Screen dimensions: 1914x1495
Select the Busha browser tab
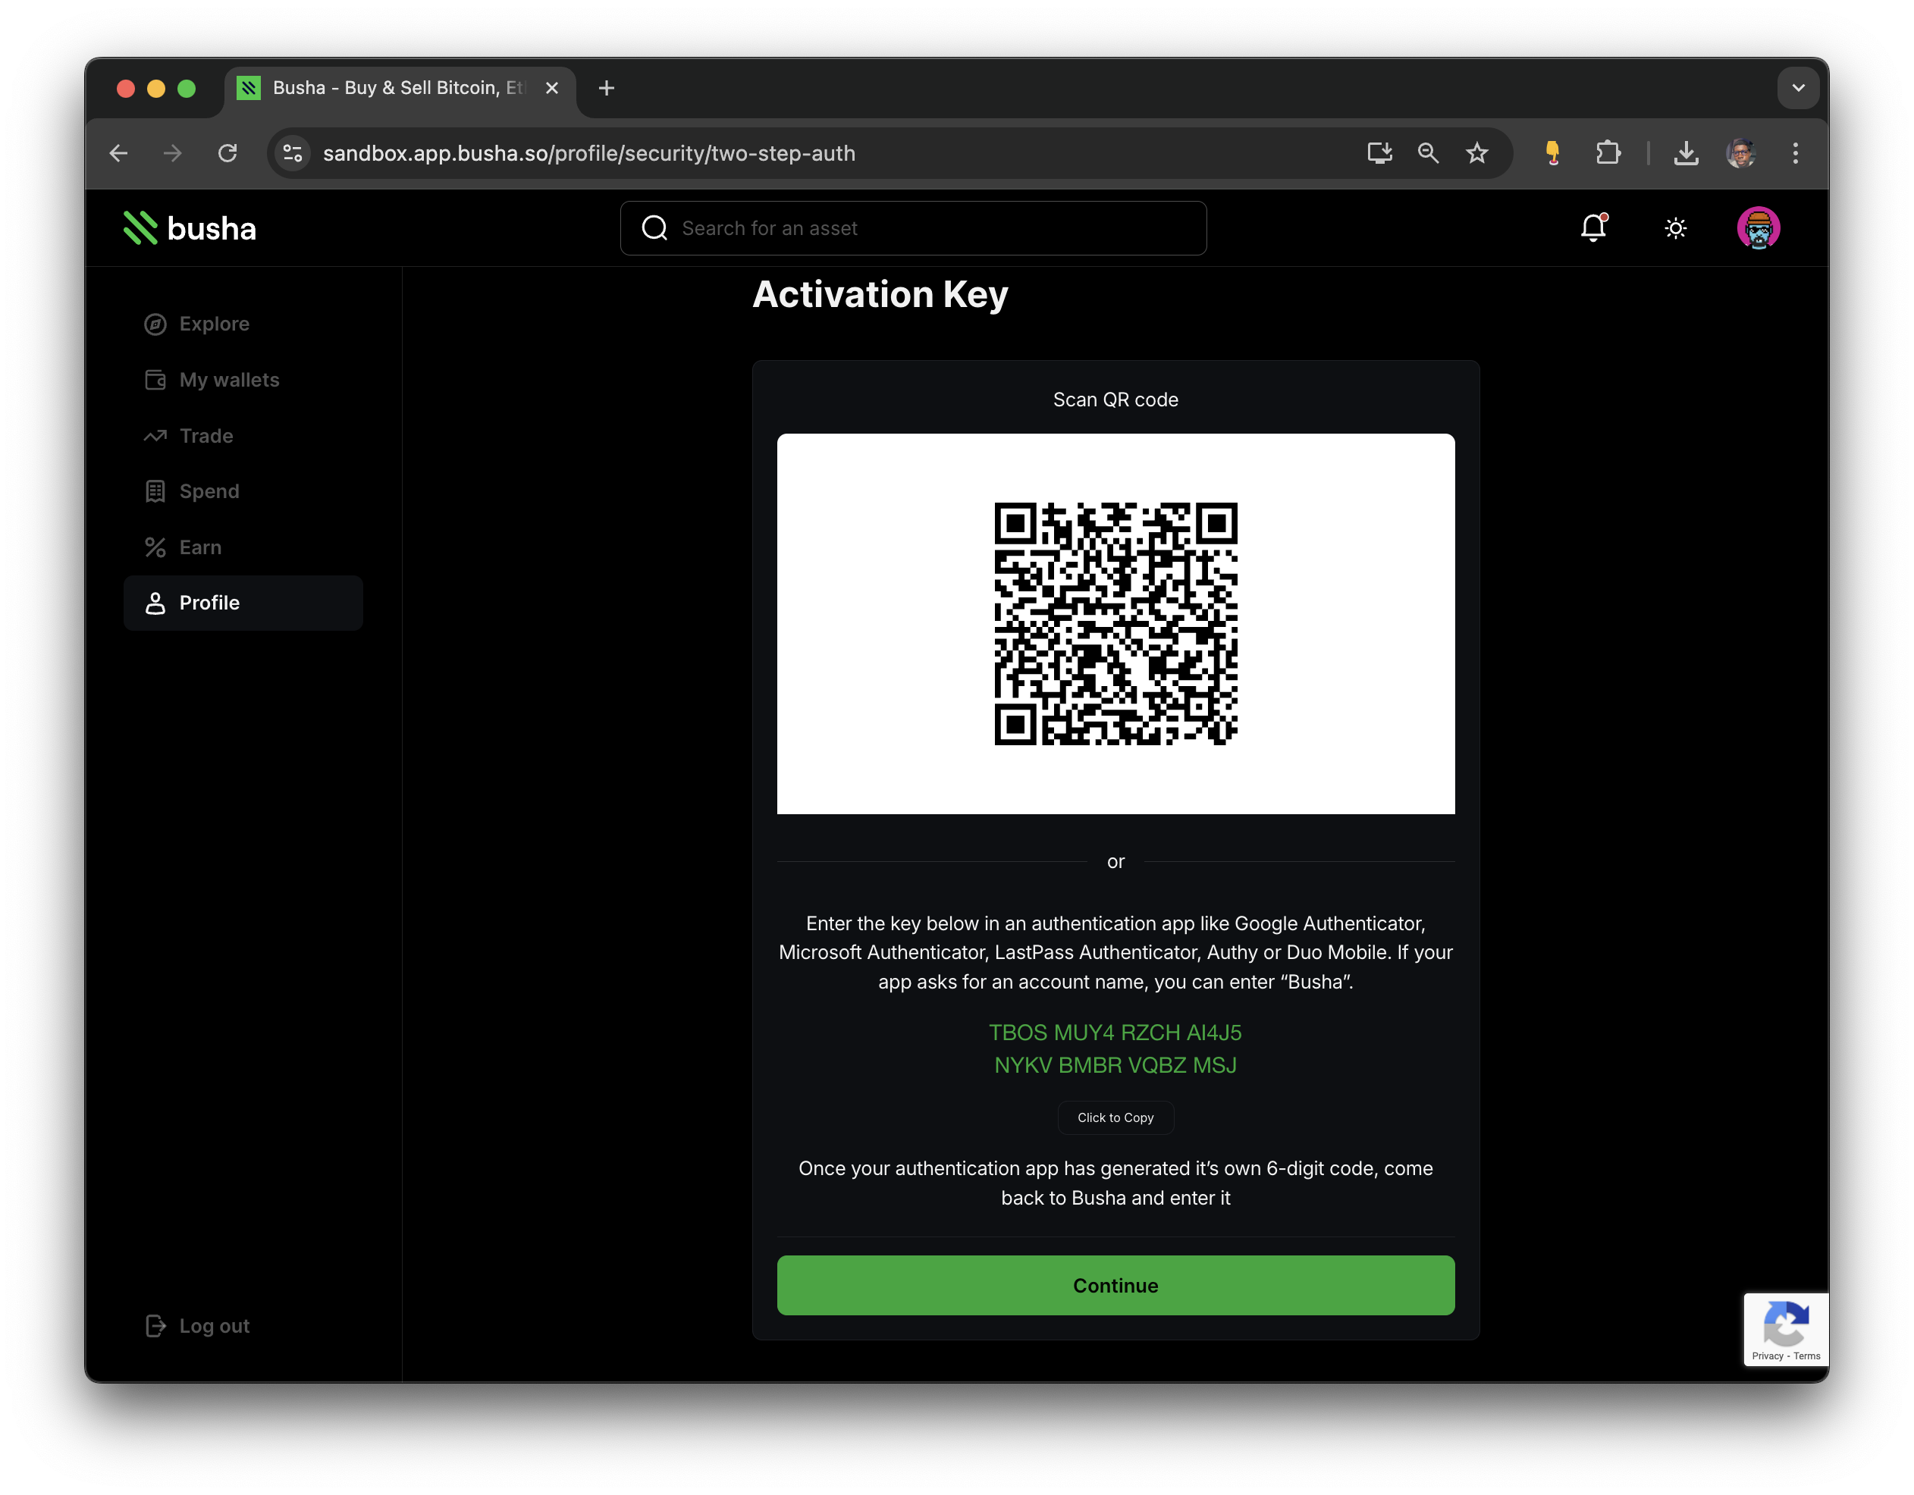[385, 88]
